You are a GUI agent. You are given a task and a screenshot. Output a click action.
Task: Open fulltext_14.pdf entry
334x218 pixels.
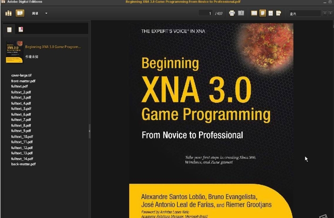coord(22,159)
